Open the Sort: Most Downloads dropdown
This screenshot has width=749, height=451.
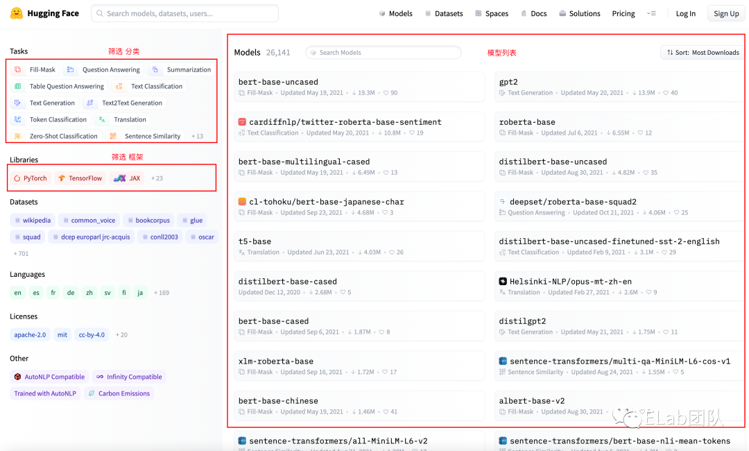tap(703, 53)
